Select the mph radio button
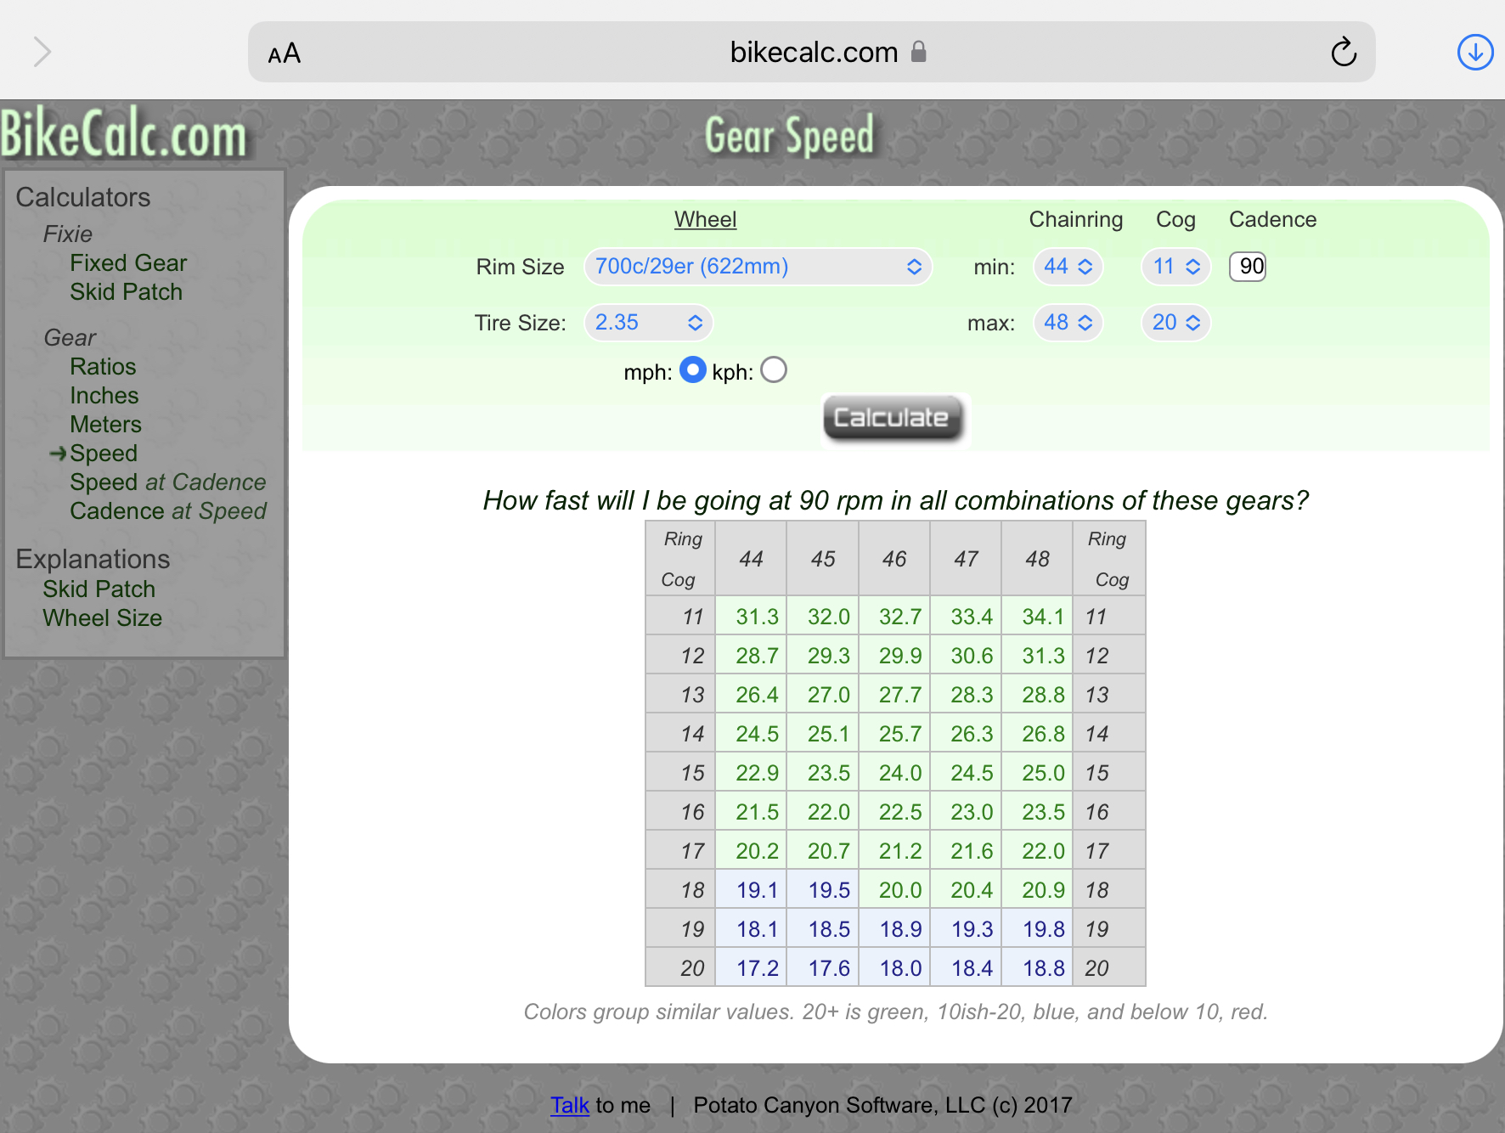The height and width of the screenshot is (1133, 1505). 692,370
